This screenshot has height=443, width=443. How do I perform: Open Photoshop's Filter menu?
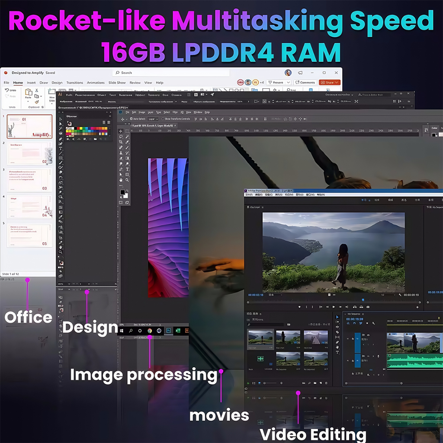175,112
